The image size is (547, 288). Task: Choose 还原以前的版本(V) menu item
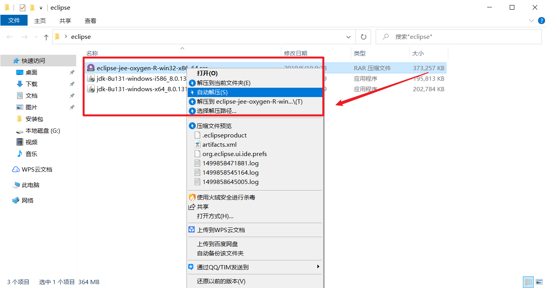255,281
